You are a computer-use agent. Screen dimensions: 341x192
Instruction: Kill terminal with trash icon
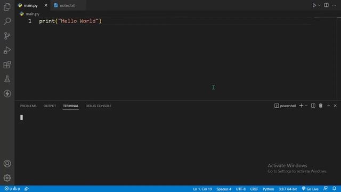pyautogui.click(x=321, y=106)
